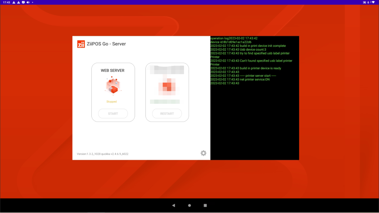379x213 pixels.
Task: Click the 17:43 clock in status bar
Action: pyautogui.click(x=6, y=2)
